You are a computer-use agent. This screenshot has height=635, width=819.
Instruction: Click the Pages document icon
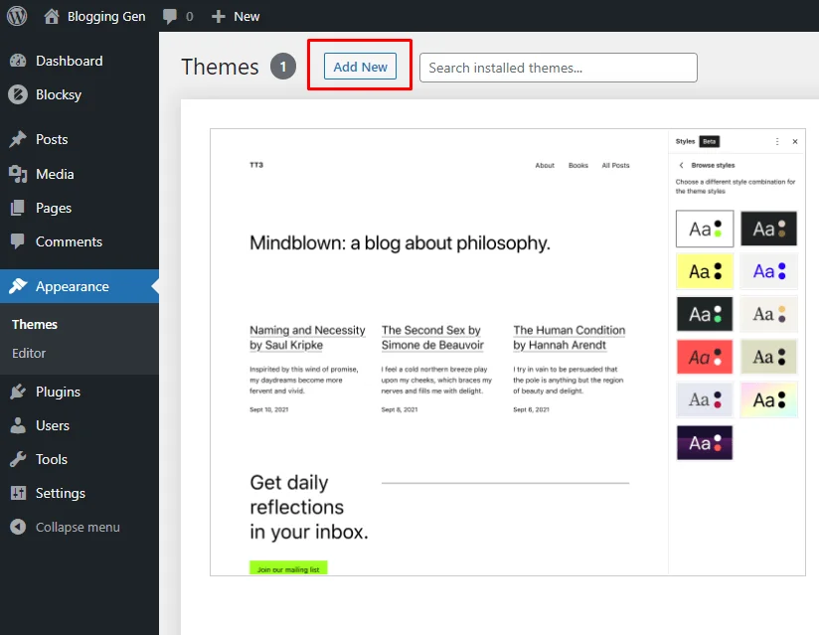coord(18,208)
